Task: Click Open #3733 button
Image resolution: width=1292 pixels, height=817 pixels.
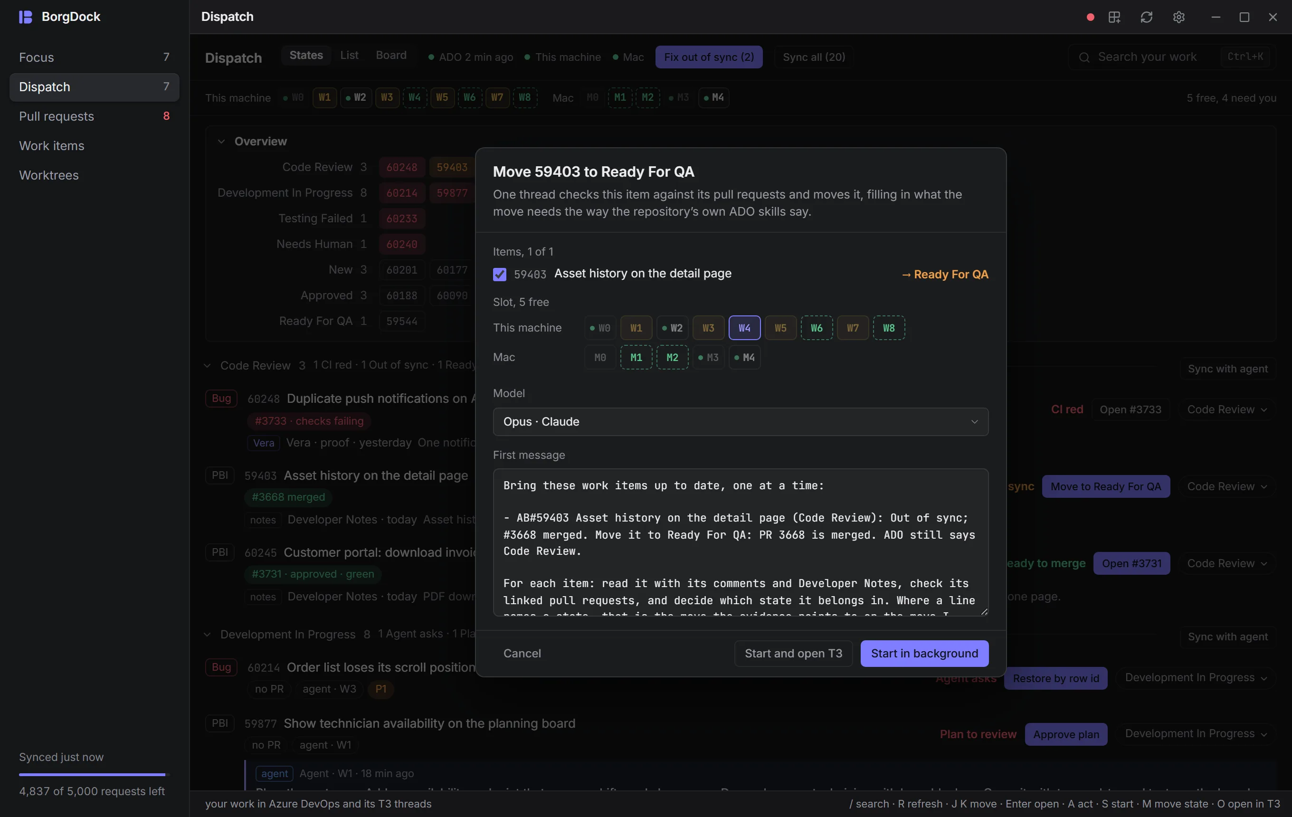Action: pos(1130,410)
